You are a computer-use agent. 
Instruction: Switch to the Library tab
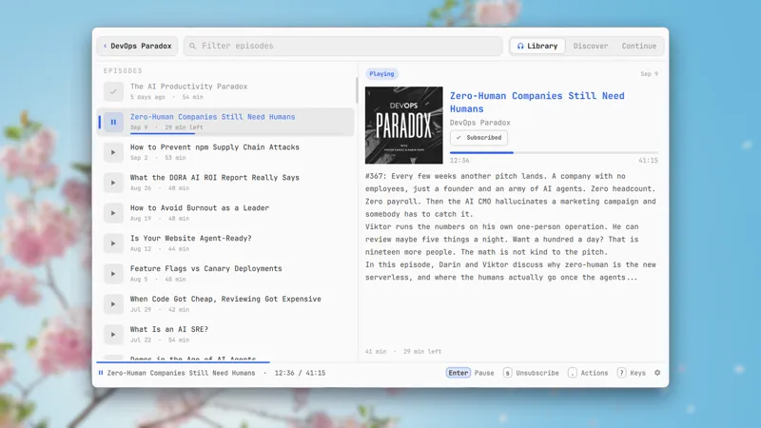click(x=537, y=46)
